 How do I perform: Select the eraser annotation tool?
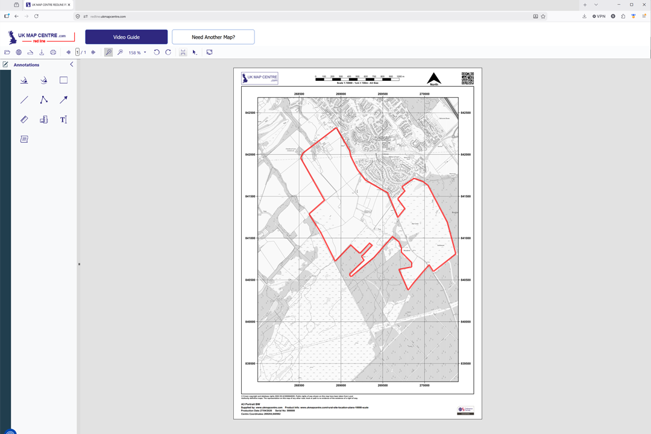pyautogui.click(x=24, y=119)
